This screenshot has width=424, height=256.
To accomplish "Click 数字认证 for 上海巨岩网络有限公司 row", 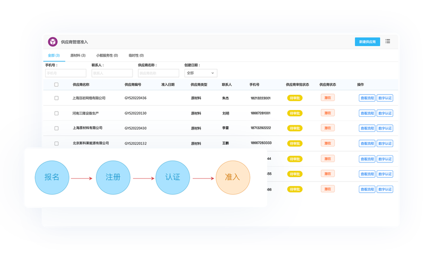I will click(385, 98).
